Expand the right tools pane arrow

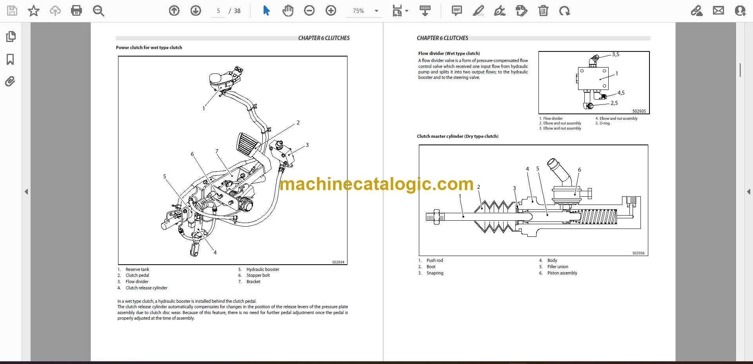point(748,192)
